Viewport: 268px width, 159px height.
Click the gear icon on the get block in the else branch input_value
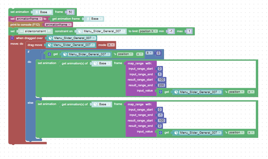(x=161, y=132)
